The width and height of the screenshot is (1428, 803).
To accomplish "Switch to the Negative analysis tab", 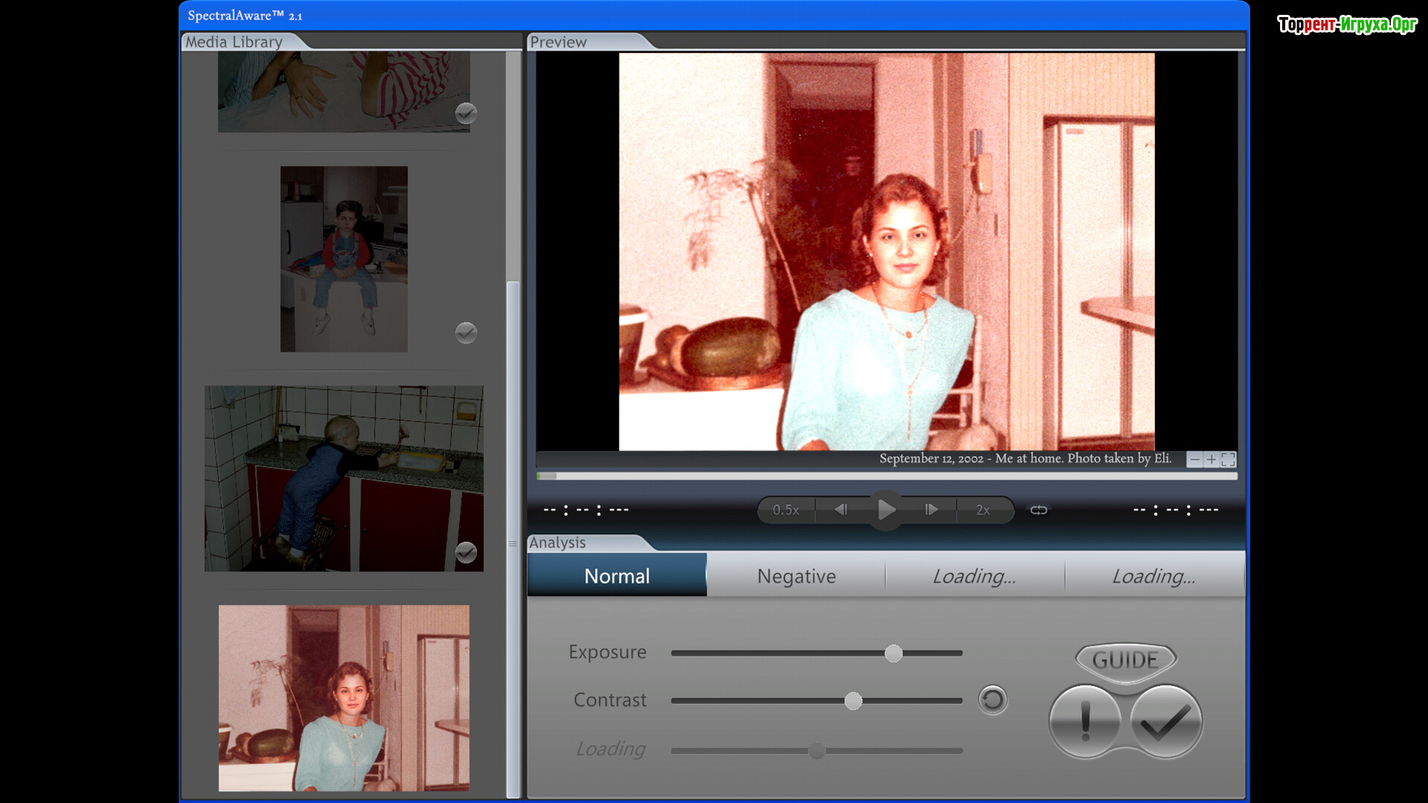I will (x=796, y=575).
